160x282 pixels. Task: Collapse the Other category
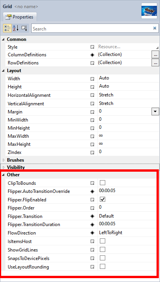pyautogui.click(x=3, y=175)
